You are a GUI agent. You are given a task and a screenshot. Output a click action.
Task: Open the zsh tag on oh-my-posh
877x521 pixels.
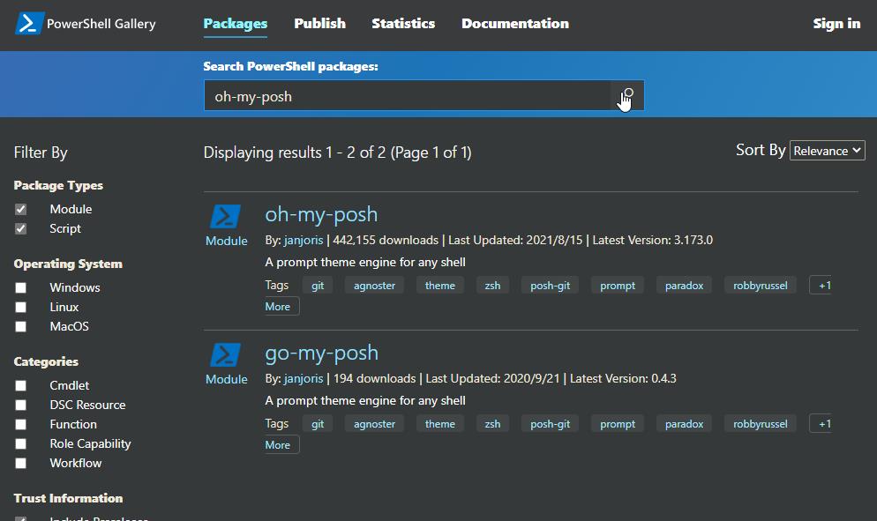pyautogui.click(x=492, y=286)
